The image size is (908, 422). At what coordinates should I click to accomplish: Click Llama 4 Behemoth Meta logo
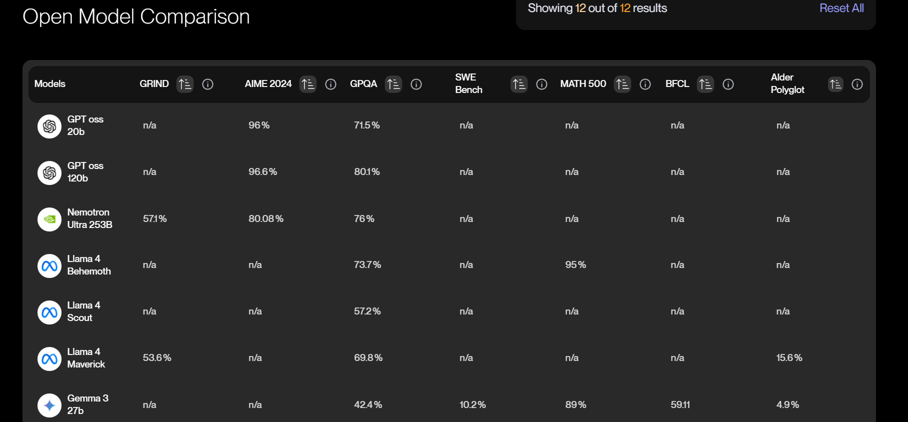pos(49,266)
